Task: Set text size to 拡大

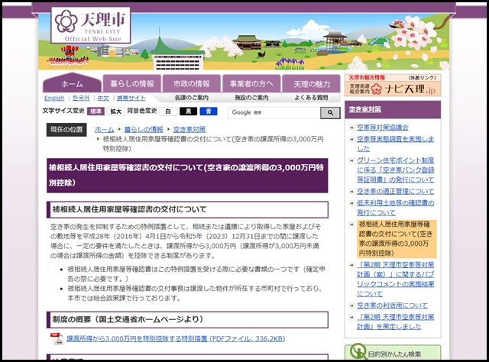Action: (115, 112)
